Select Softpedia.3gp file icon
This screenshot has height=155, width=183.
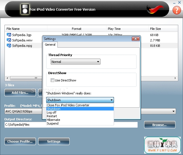(9, 35)
